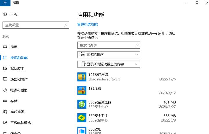
Task: Focus the 搜索此列表 search field
Action: 109,45
